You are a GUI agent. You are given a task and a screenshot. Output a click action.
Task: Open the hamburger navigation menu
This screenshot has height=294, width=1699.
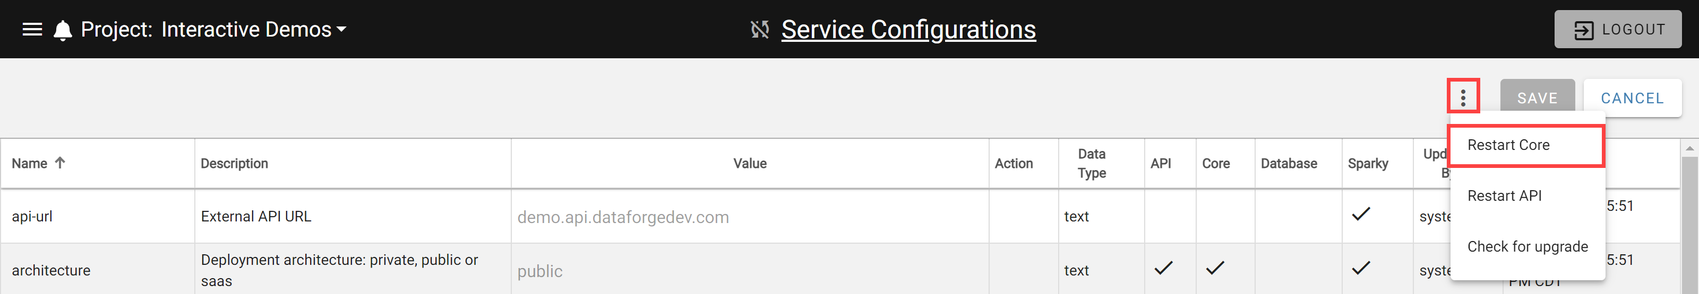pyautogui.click(x=32, y=30)
